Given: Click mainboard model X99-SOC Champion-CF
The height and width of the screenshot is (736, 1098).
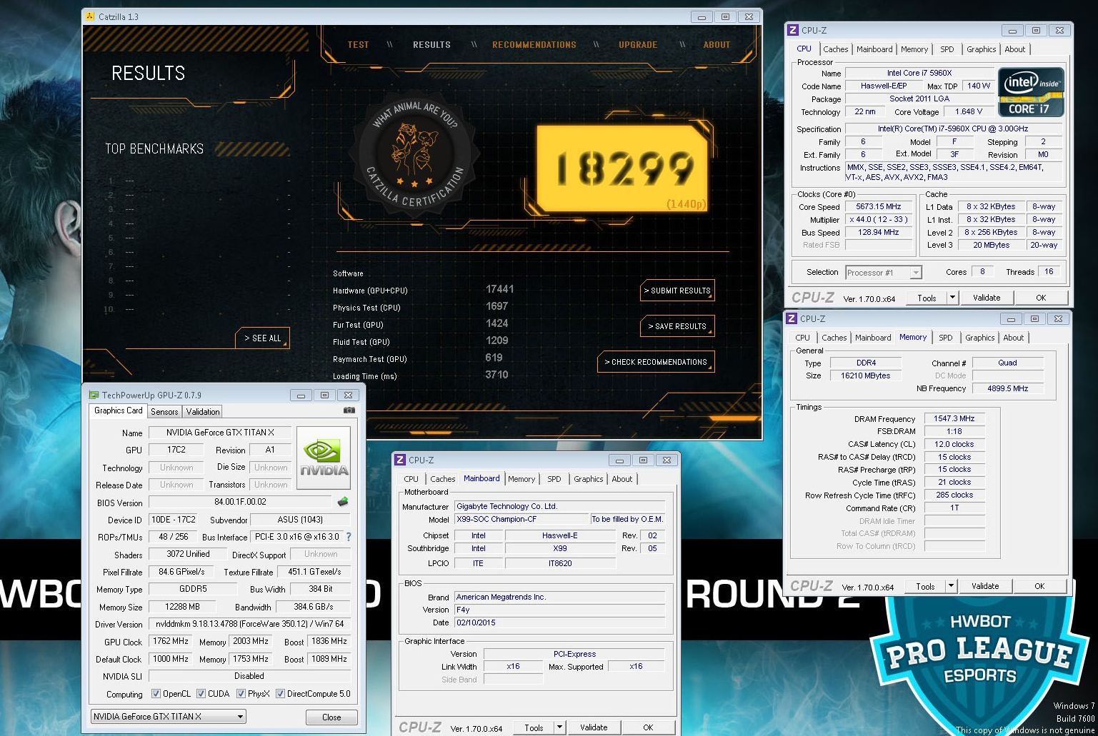Looking at the screenshot, I should coord(521,519).
